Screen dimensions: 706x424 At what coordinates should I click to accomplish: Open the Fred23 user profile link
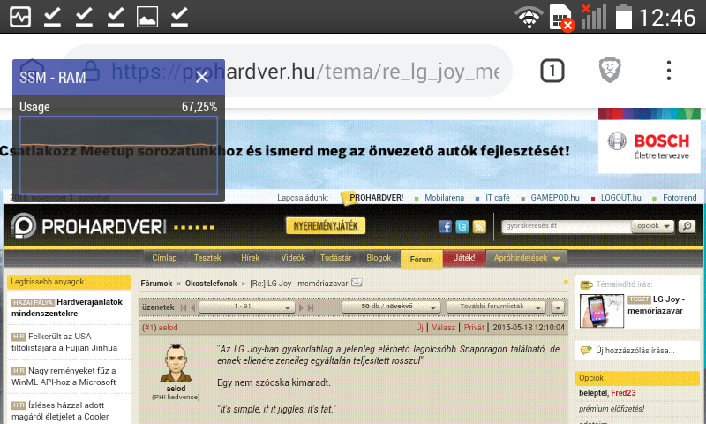[623, 393]
